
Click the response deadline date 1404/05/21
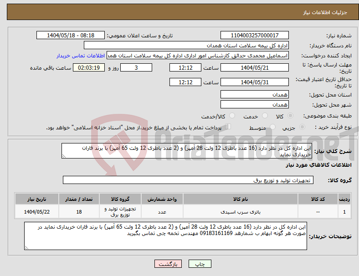(254, 67)
